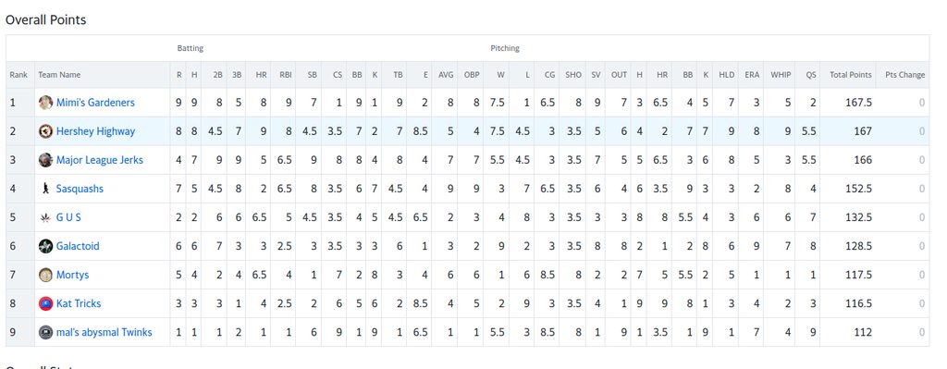Click the ERA column header
The image size is (947, 369).
pos(752,75)
